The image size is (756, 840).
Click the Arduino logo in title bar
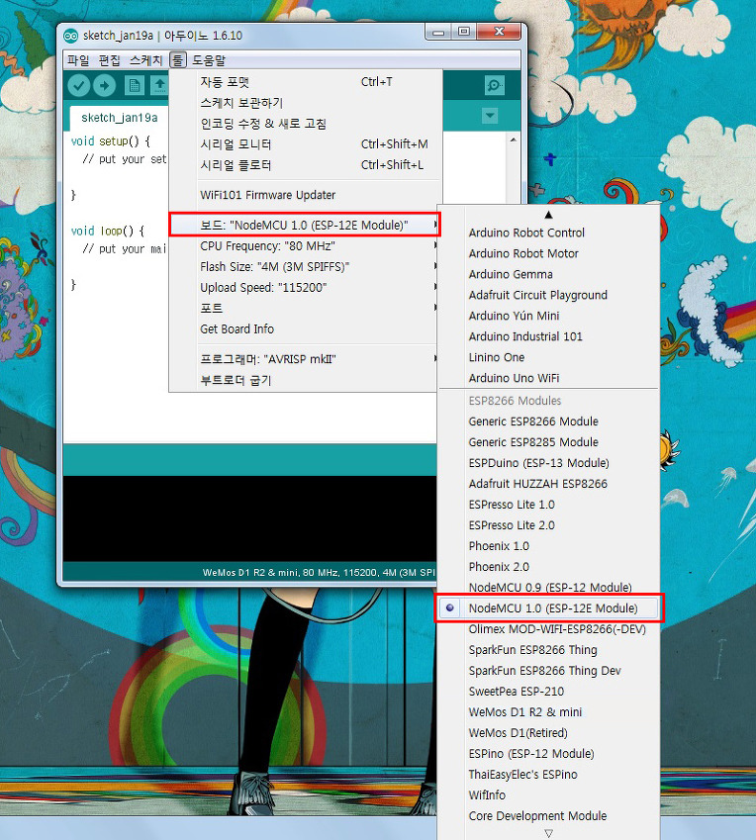tap(70, 36)
